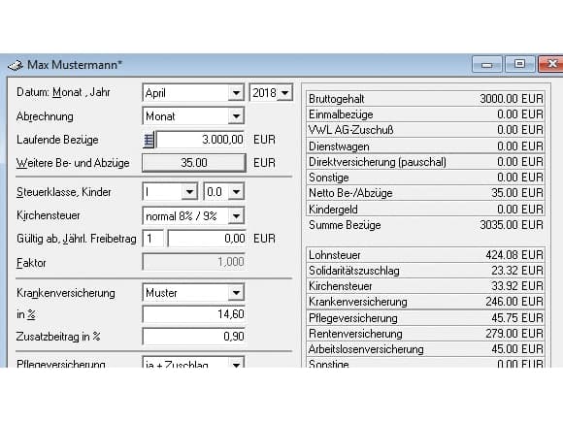
Task: Select the Kirchensteuer 33.92 EUR result row
Action: pyautogui.click(x=425, y=286)
